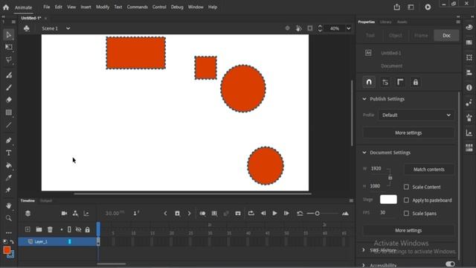Click the Home icon
This screenshot has height=268, width=476.
tap(6, 7)
